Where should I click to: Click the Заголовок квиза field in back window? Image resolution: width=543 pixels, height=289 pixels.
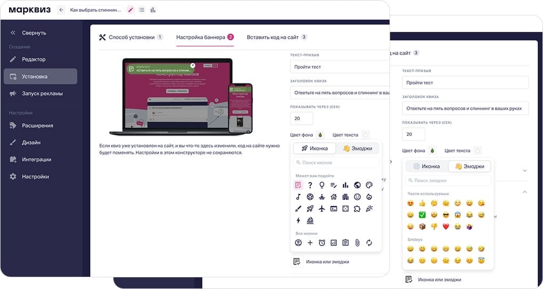tap(465, 108)
